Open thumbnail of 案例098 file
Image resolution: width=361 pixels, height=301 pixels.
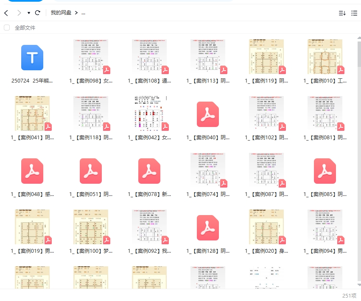[x=91, y=57]
